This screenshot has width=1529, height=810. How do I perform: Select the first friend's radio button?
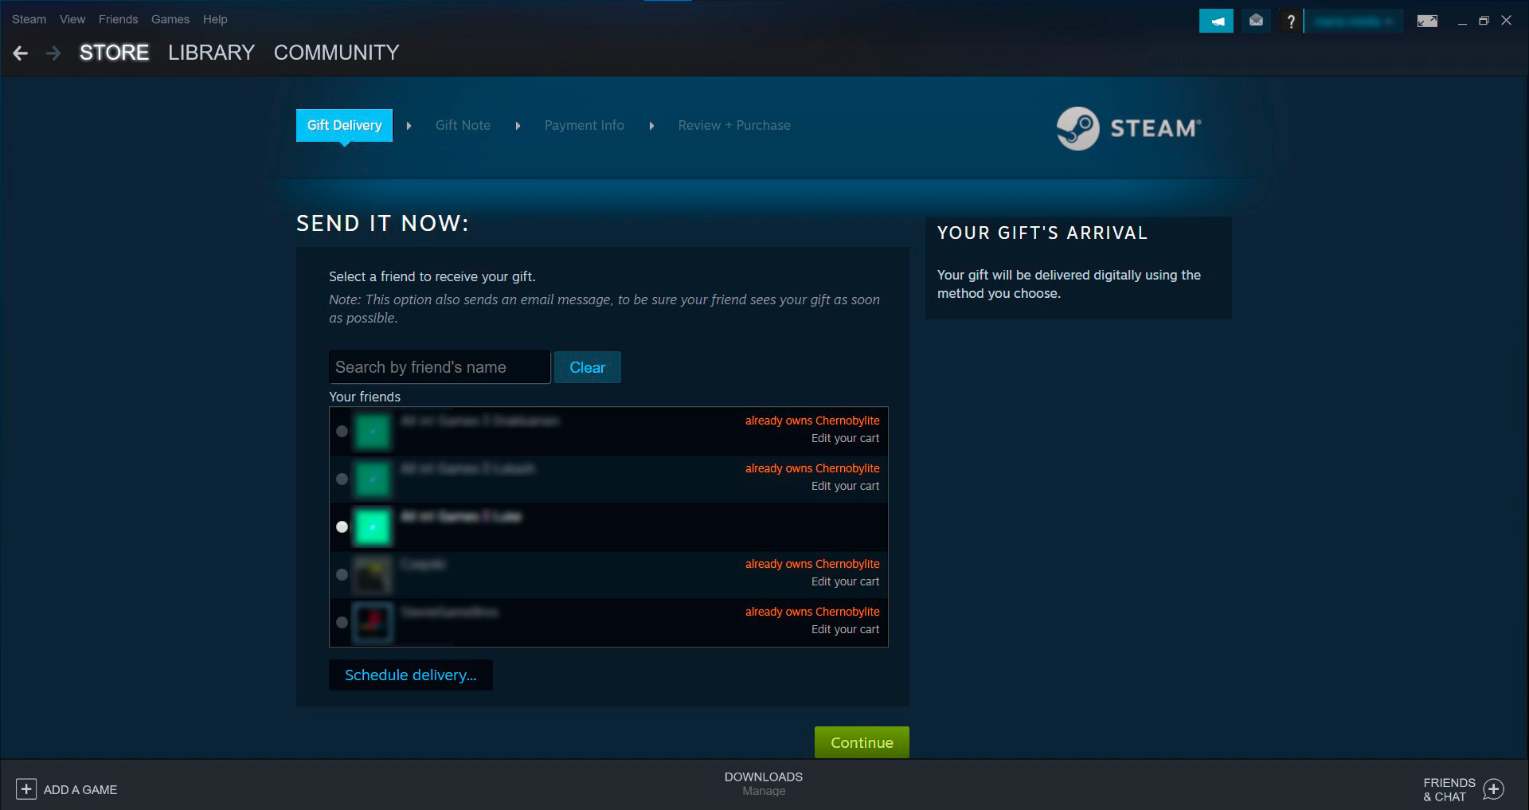pyautogui.click(x=342, y=432)
